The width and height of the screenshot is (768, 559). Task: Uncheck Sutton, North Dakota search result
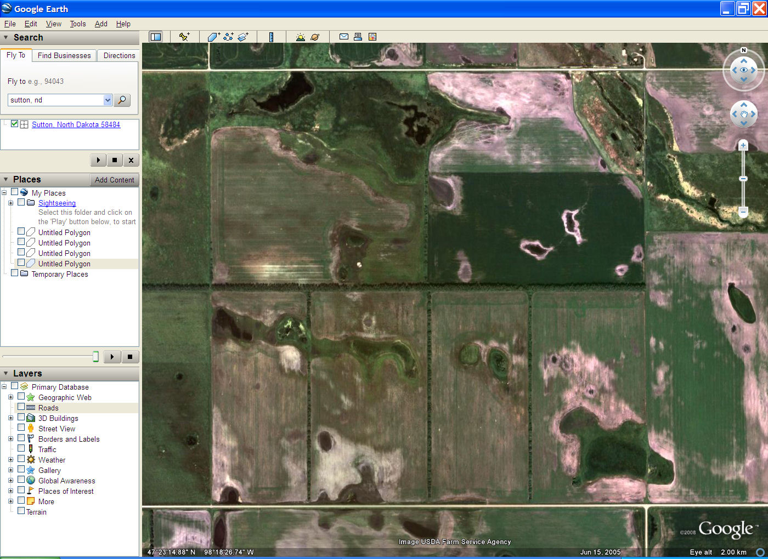pyautogui.click(x=15, y=124)
